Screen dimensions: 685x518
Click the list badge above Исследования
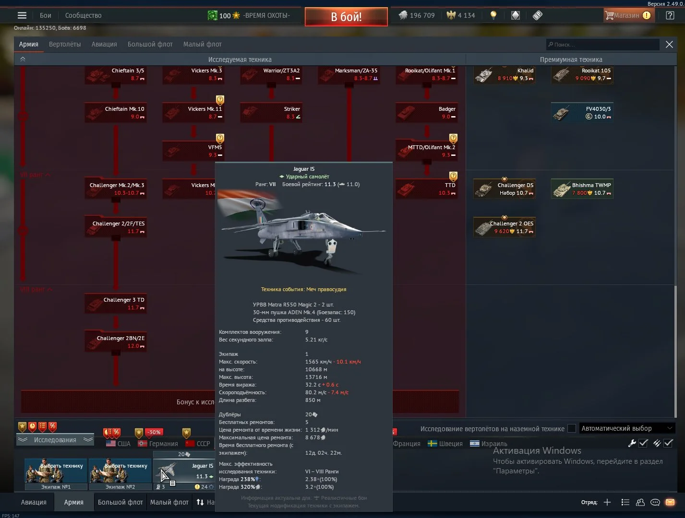click(42, 426)
